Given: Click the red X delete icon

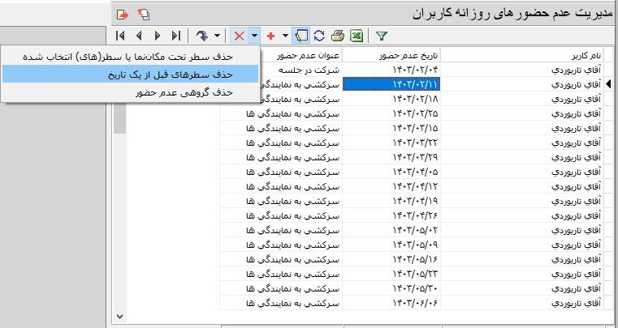Looking at the screenshot, I should pos(239,36).
